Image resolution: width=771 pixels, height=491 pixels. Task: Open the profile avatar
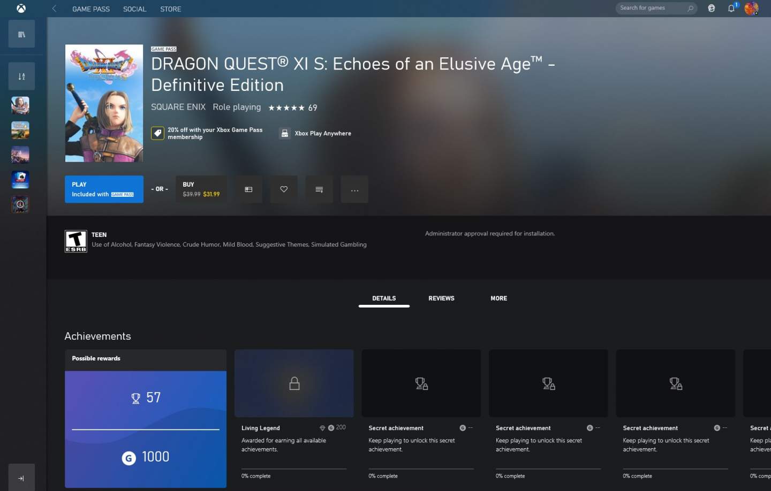pos(751,8)
